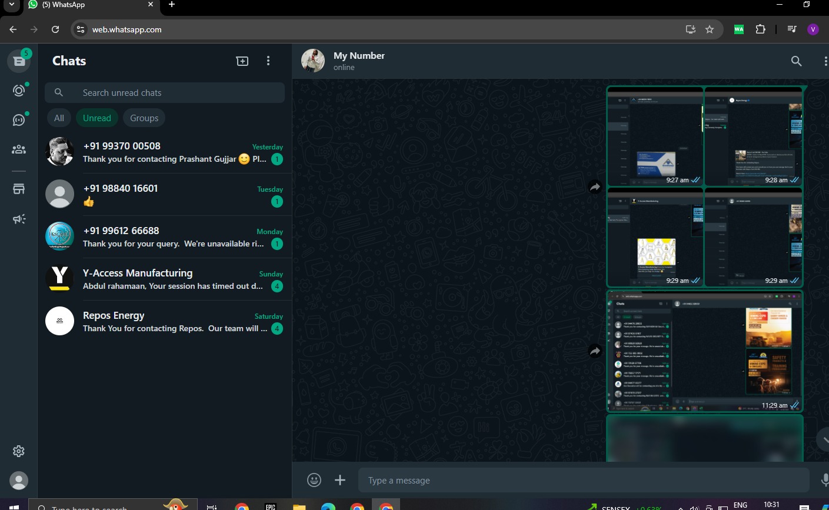This screenshot has width=829, height=510.
Task: Switch to the All chats filter
Action: (x=59, y=118)
